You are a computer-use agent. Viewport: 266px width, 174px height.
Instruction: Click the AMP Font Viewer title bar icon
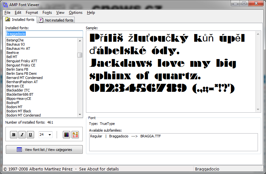coord(5,4)
